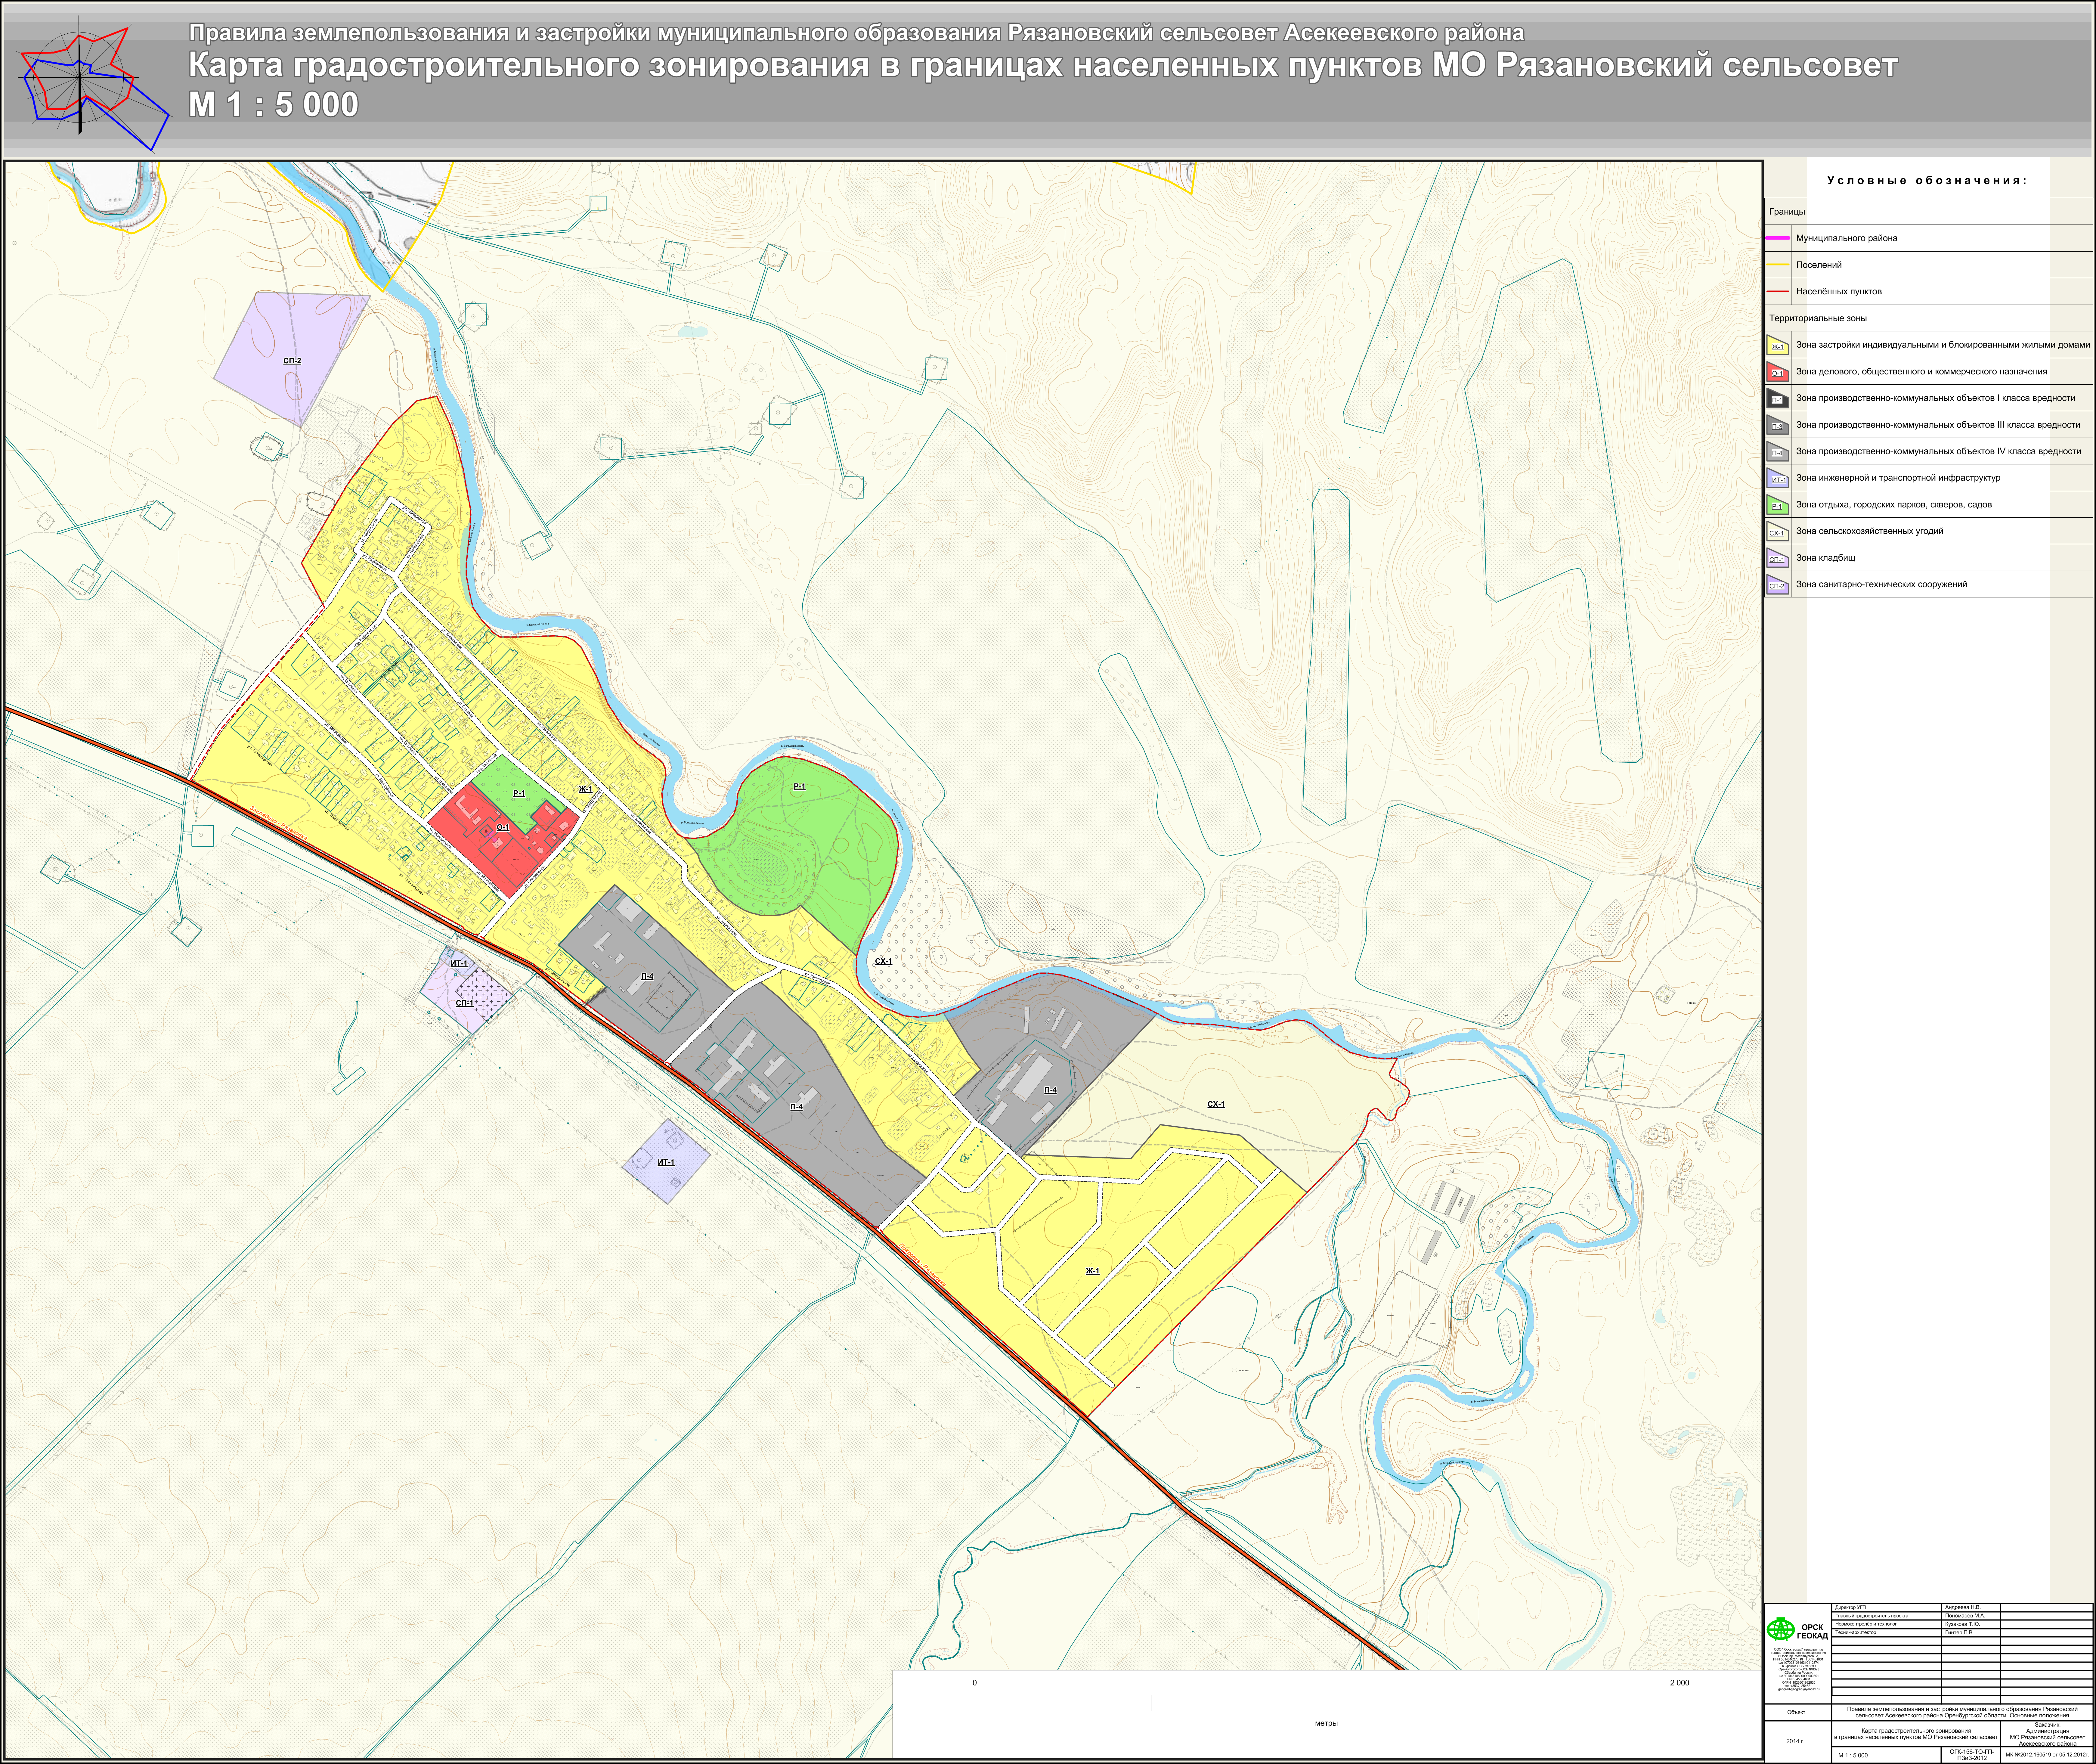Click 'Зона инженерной и транспортной инфраструктур' label
The width and height of the screenshot is (2096, 1764).
(1898, 478)
